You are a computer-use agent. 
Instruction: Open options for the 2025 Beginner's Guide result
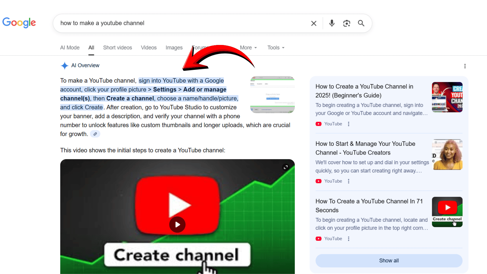349,124
